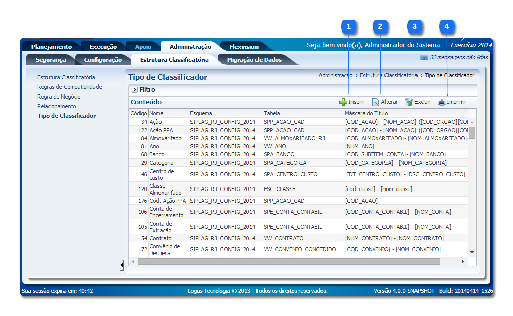Expand the Filtro panel
513x316 pixels.
point(135,90)
